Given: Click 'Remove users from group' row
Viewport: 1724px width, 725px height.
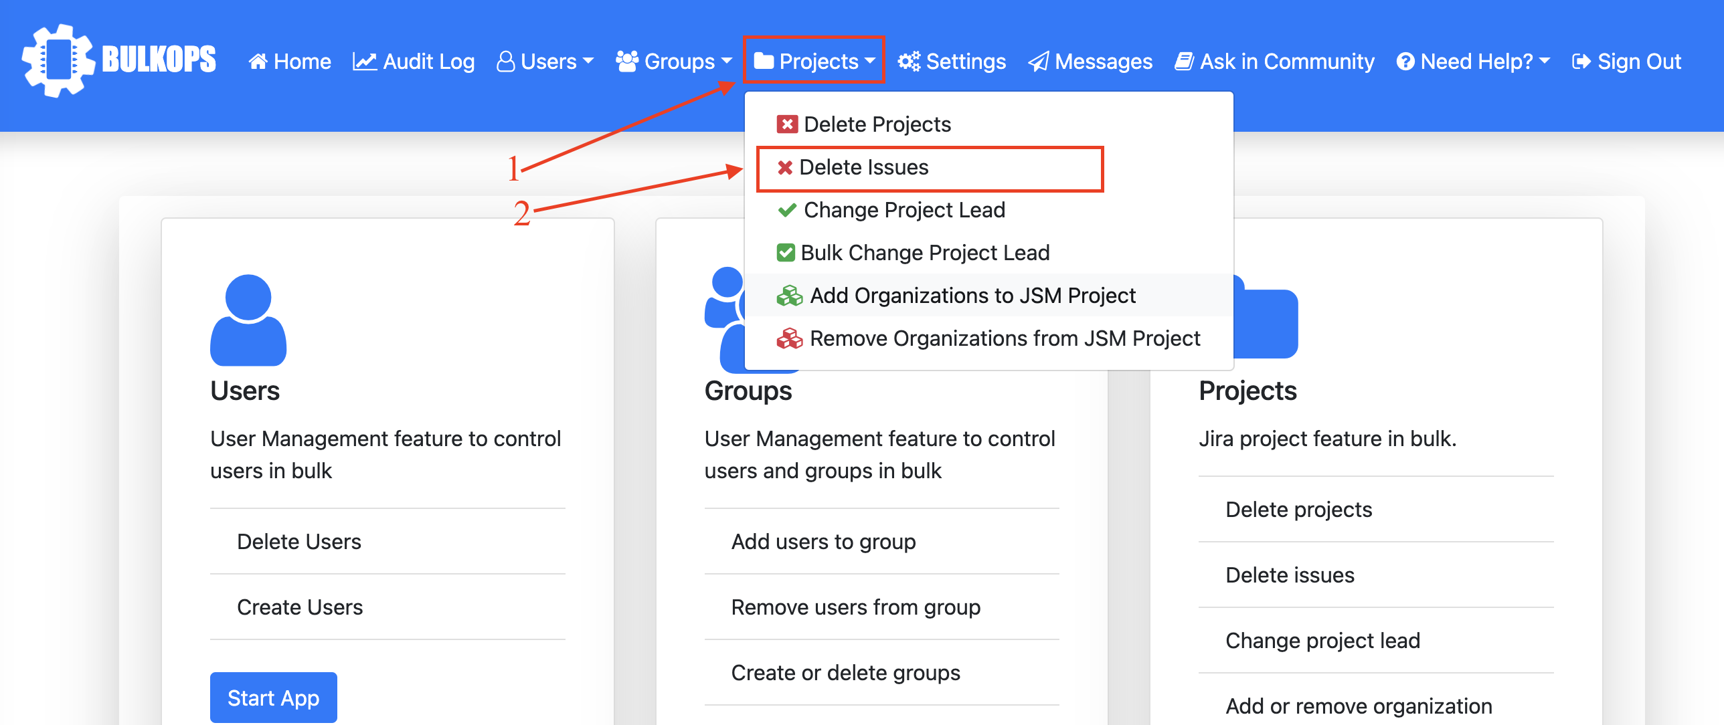Looking at the screenshot, I should click(881, 607).
